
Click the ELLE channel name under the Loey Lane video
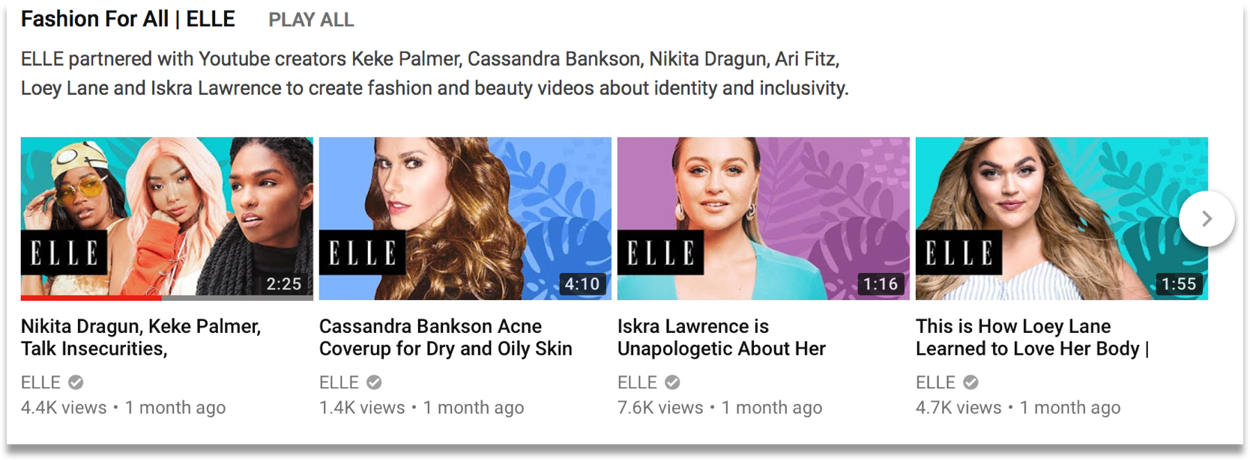click(935, 383)
